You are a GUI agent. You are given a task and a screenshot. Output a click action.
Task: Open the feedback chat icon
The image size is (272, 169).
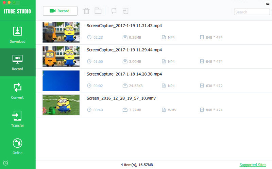pyautogui.click(x=268, y=4)
